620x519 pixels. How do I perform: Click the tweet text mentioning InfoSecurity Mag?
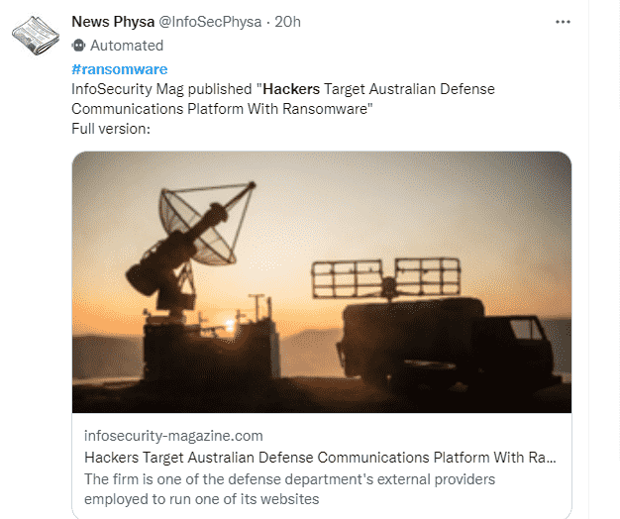pyautogui.click(x=283, y=99)
